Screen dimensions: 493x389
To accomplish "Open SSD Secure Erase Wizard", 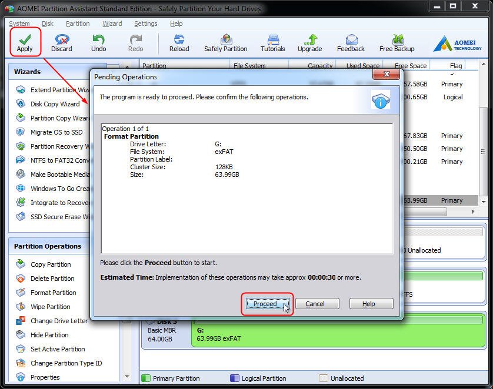I will [53, 217].
